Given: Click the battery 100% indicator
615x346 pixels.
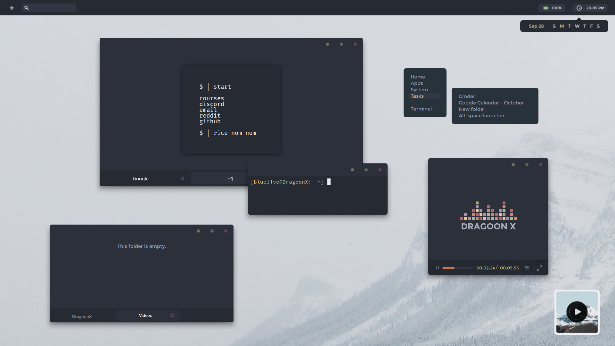Looking at the screenshot, I should click(x=552, y=8).
